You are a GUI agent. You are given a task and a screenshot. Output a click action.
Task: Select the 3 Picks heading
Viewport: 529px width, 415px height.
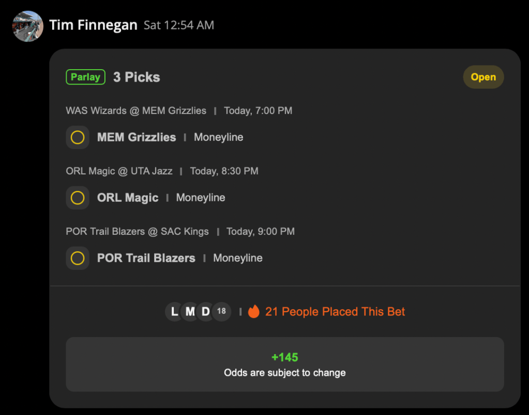137,77
